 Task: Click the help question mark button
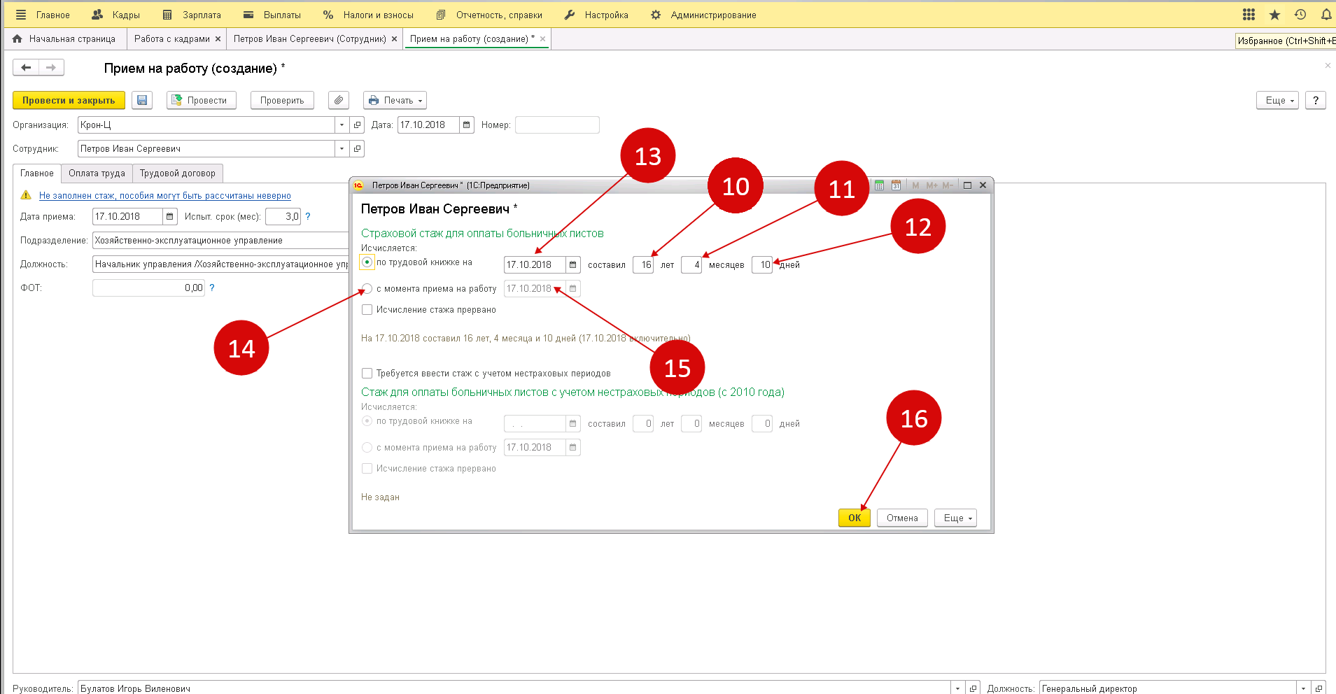point(1316,100)
